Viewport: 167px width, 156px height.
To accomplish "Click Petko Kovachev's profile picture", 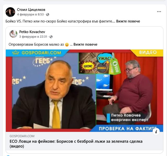I will (x=13, y=34).
